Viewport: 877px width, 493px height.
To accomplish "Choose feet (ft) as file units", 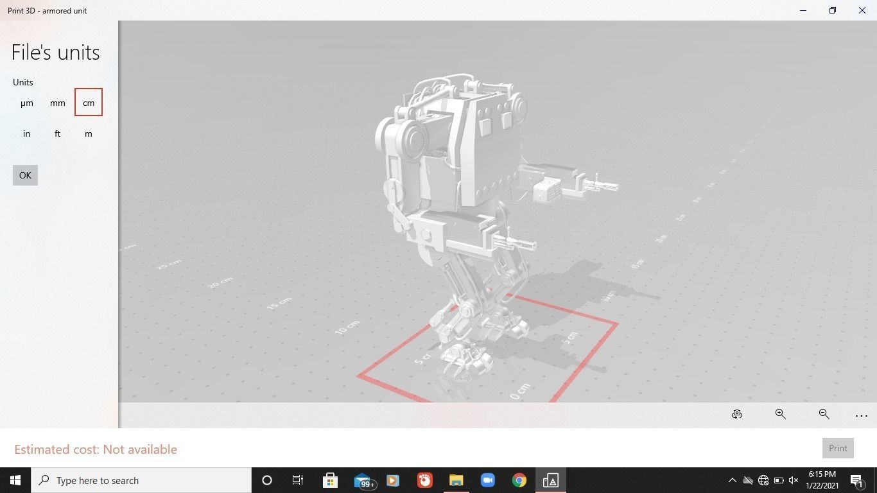I will tap(58, 134).
